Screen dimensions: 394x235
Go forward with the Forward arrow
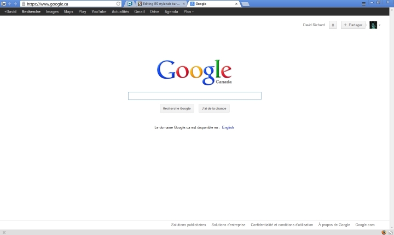click(15, 4)
